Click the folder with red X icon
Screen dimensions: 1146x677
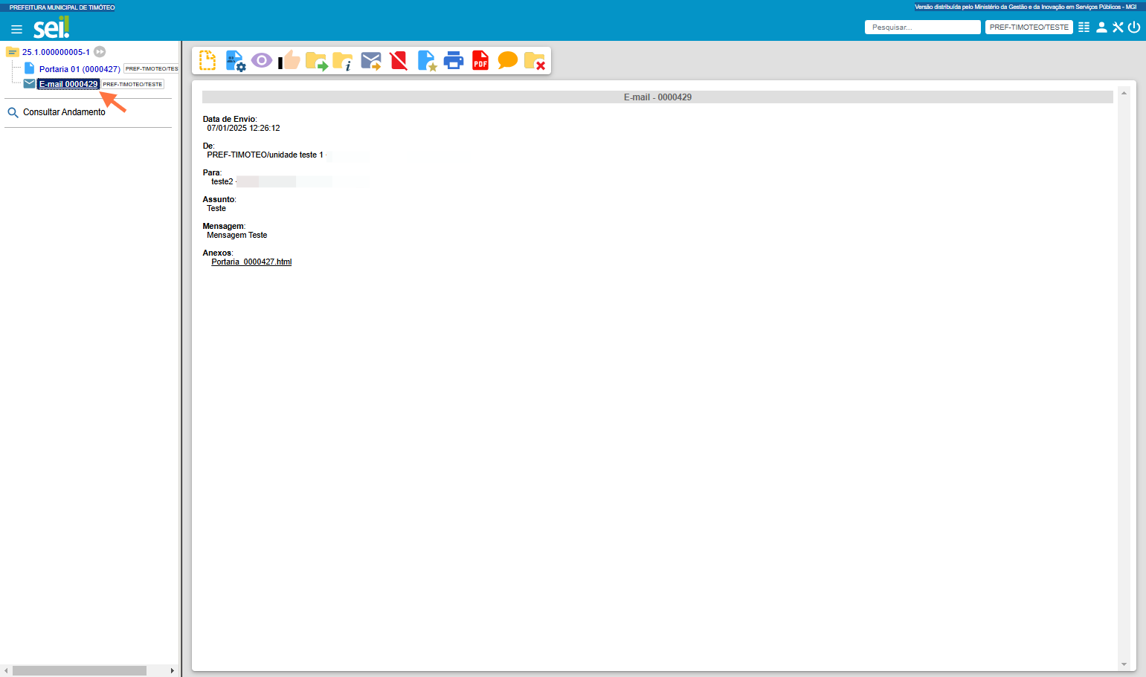pos(535,61)
